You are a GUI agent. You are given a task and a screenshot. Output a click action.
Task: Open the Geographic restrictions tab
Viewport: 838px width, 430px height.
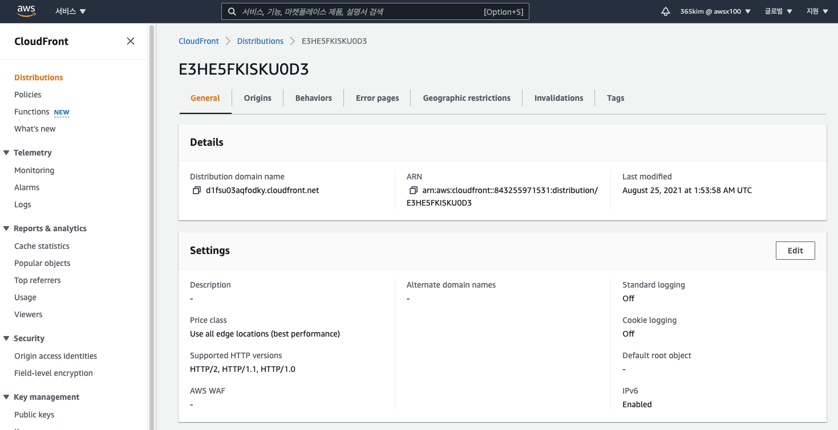467,98
